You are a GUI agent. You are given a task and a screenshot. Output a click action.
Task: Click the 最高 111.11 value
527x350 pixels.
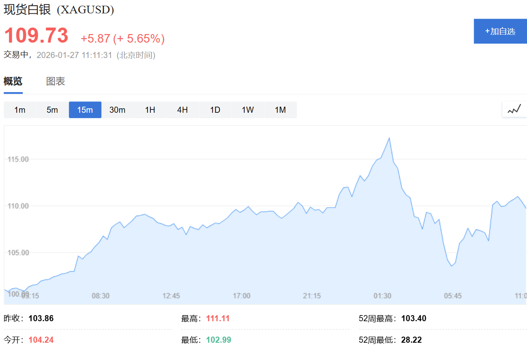(218, 318)
